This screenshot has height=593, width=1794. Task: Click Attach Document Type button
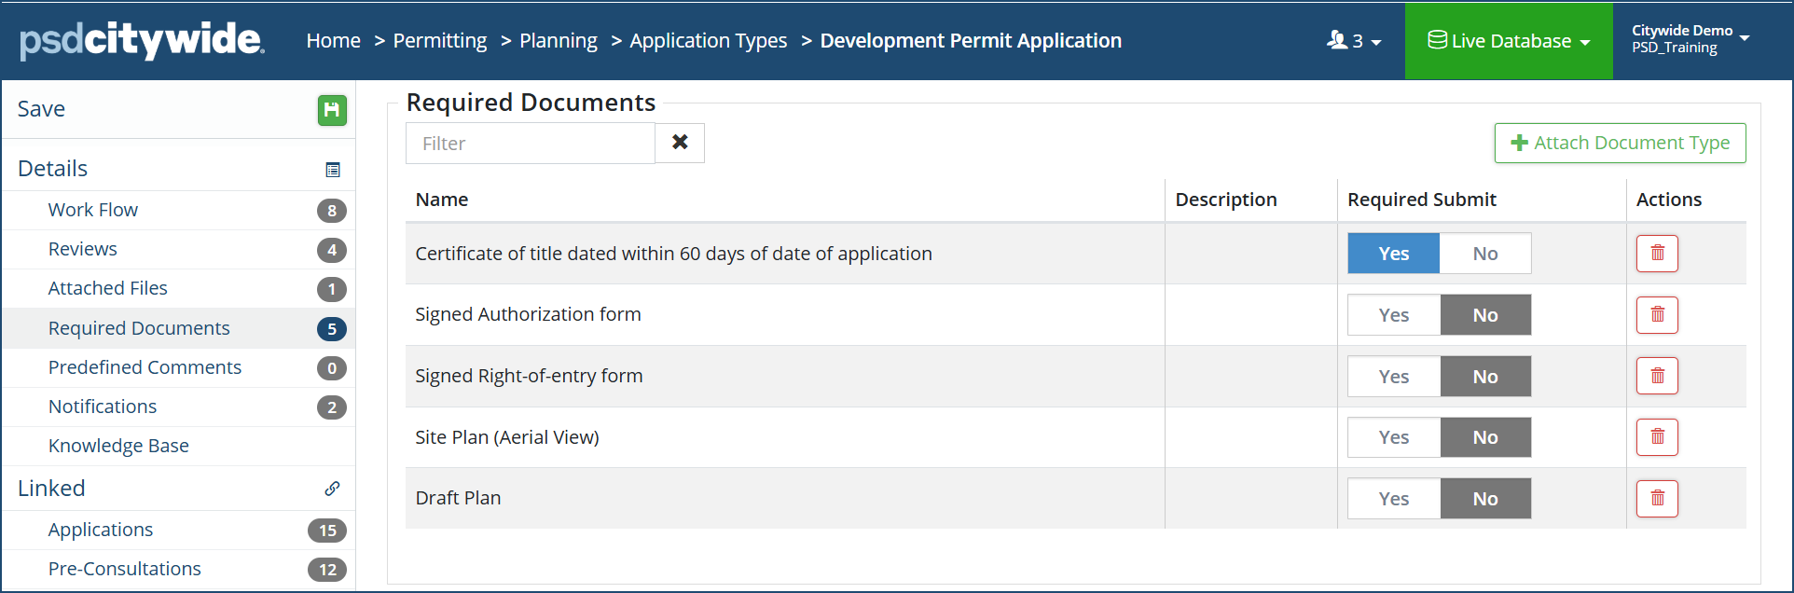1620,143
